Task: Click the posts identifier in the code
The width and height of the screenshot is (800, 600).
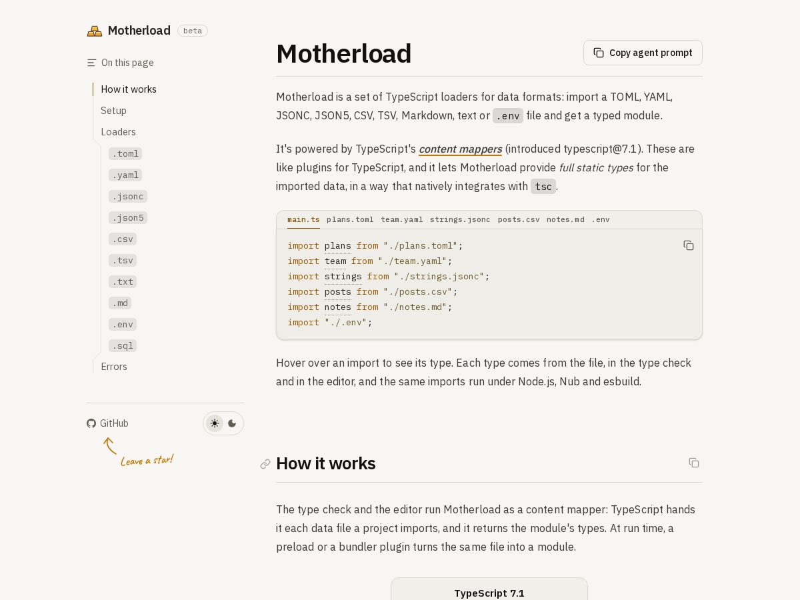Action: coord(337,292)
